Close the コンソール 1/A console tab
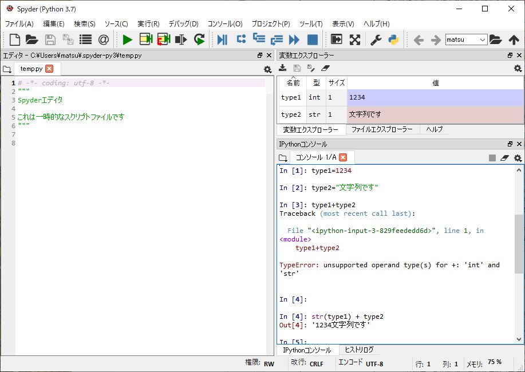The width and height of the screenshot is (525, 372). (x=343, y=157)
